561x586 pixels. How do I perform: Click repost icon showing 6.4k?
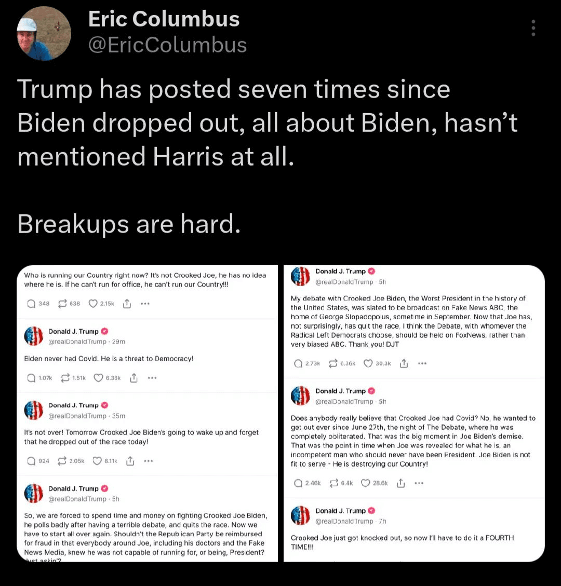click(x=333, y=483)
